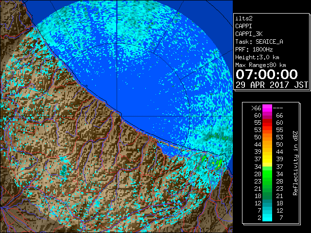The image size is (311, 233).
Task: Pick the teal 12–18 dBZ legend band
Action: 267,203
